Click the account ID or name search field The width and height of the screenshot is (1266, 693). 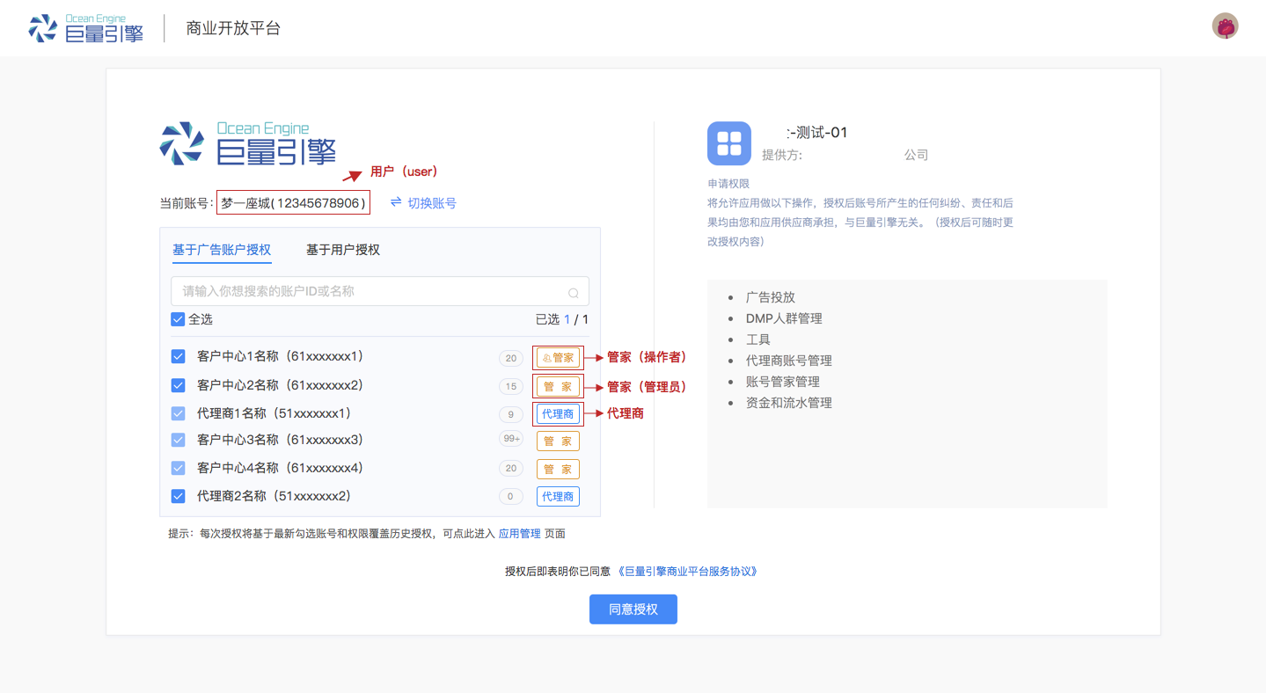(x=380, y=291)
